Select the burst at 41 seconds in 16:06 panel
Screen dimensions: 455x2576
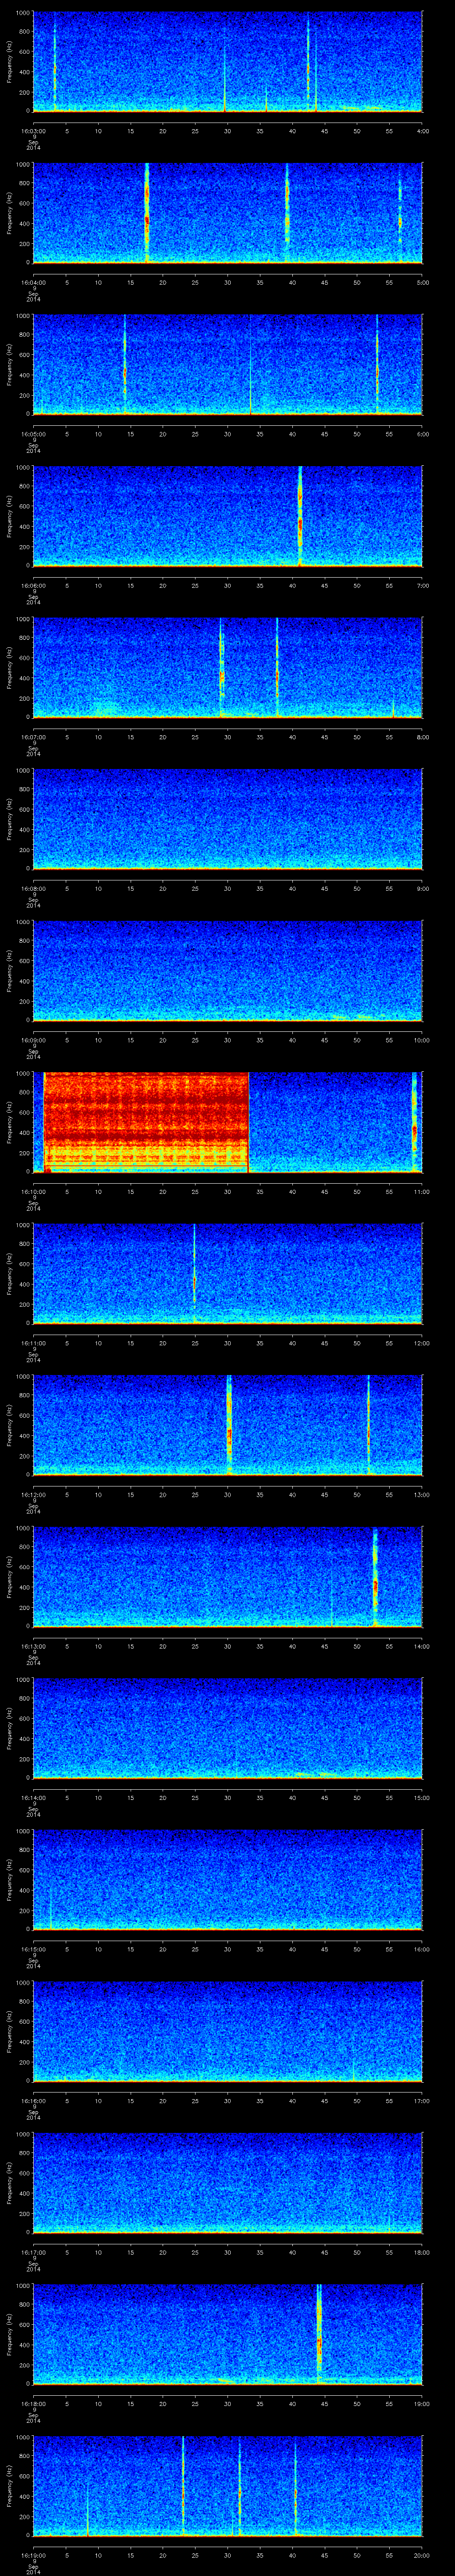point(299,515)
